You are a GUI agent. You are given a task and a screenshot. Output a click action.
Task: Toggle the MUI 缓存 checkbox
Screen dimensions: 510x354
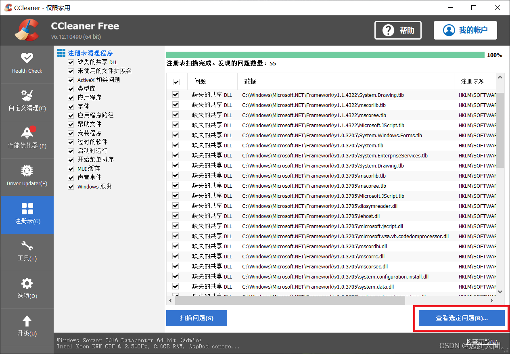(71, 169)
